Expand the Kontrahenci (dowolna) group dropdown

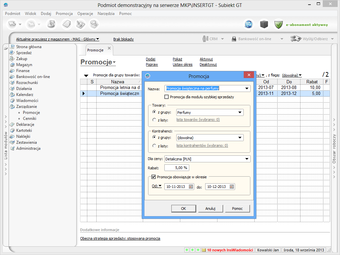tap(240, 138)
